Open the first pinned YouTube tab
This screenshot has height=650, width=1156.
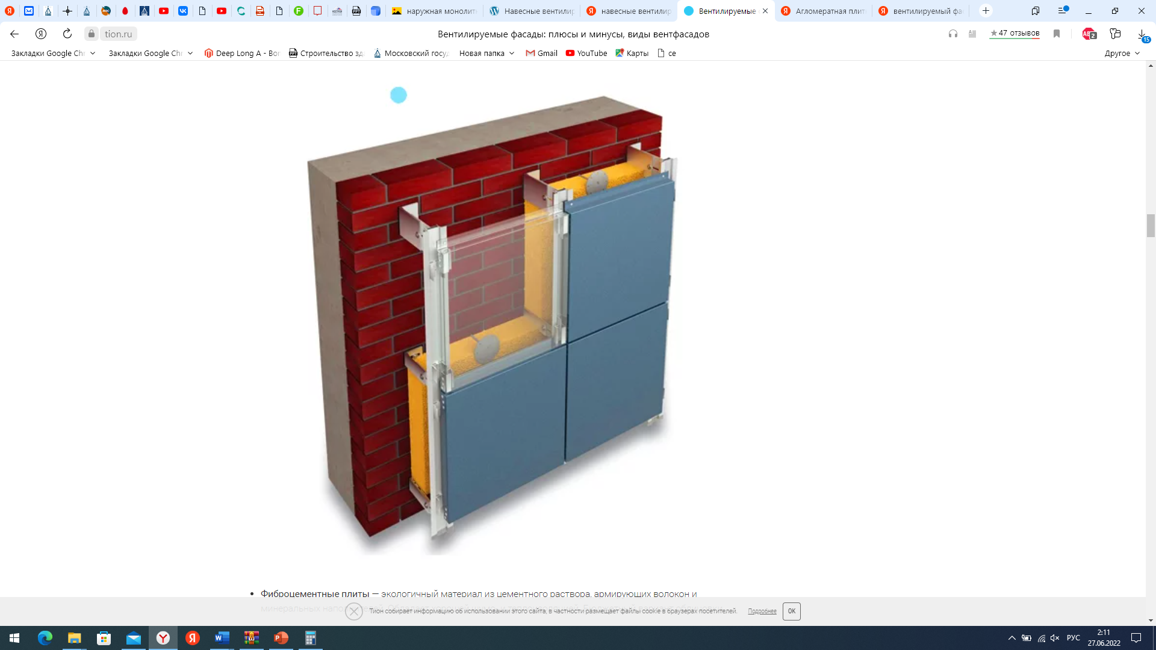coord(164,11)
